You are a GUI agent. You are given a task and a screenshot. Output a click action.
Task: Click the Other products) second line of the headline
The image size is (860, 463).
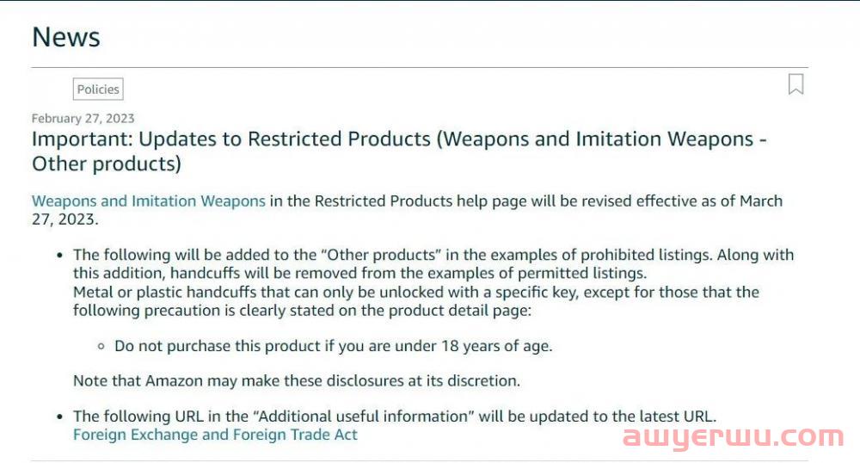107,164
